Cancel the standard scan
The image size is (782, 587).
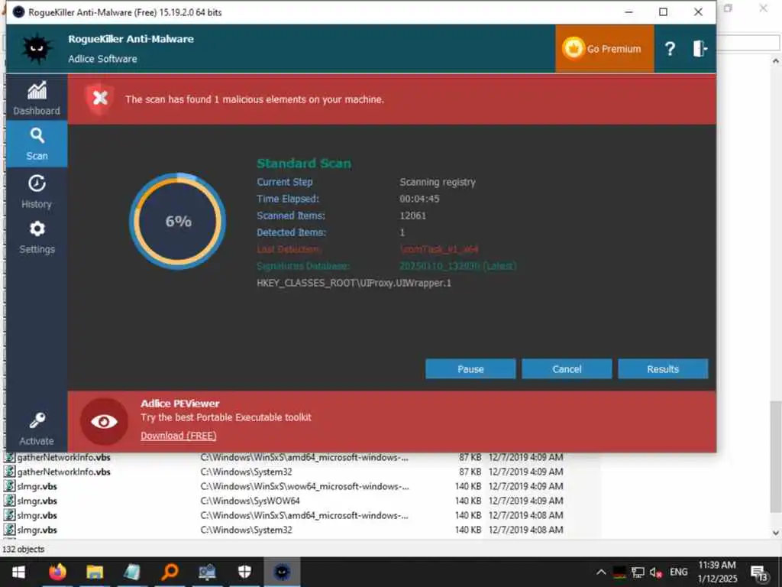pos(567,369)
